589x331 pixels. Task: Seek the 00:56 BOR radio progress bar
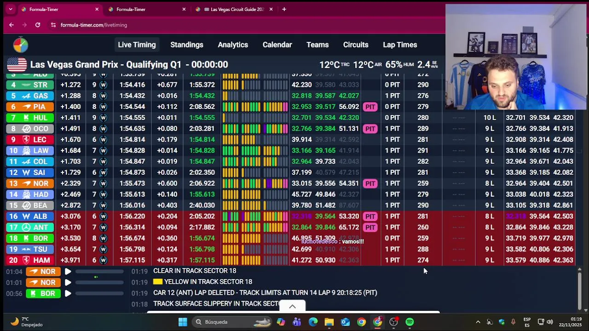(99, 293)
